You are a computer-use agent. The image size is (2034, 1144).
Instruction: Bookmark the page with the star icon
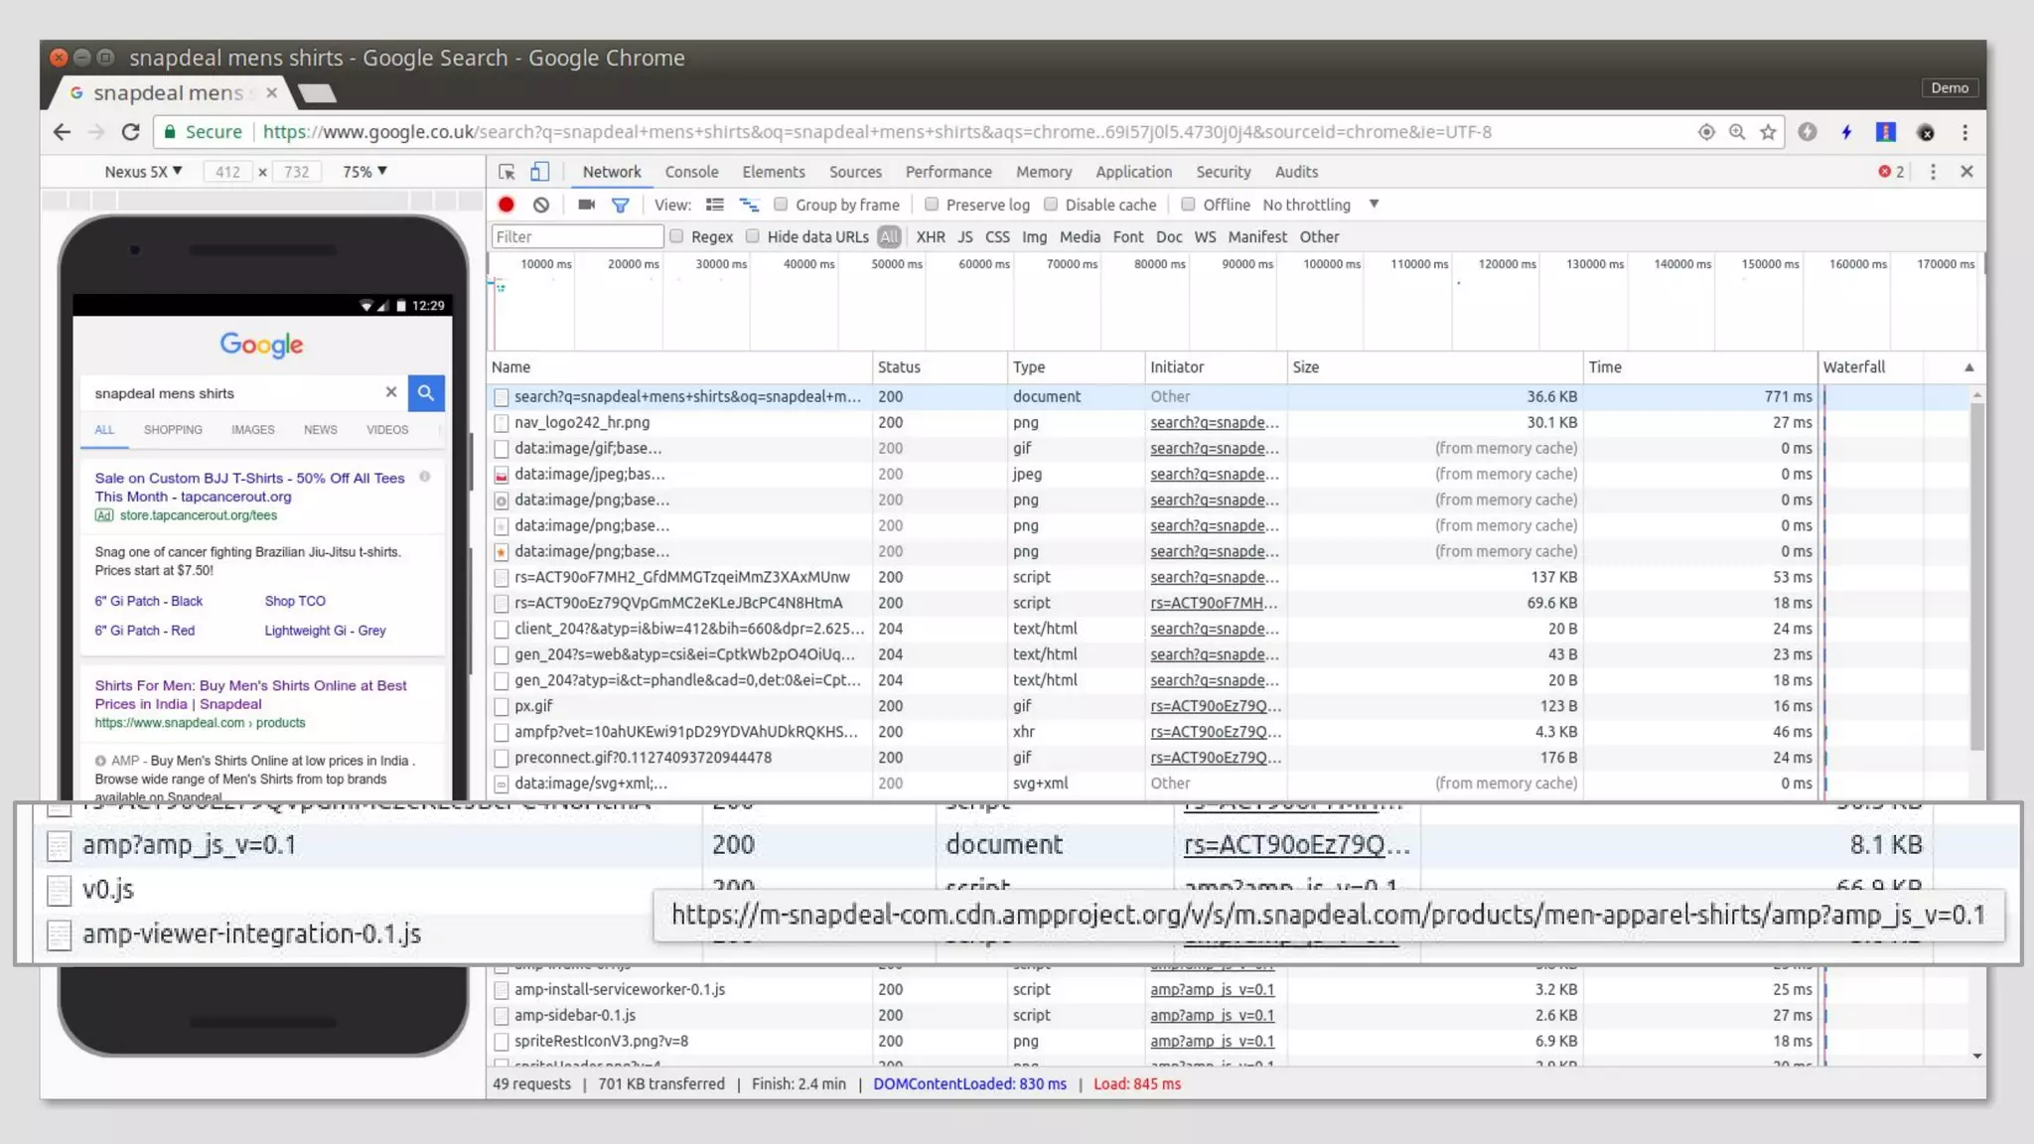pos(1768,132)
